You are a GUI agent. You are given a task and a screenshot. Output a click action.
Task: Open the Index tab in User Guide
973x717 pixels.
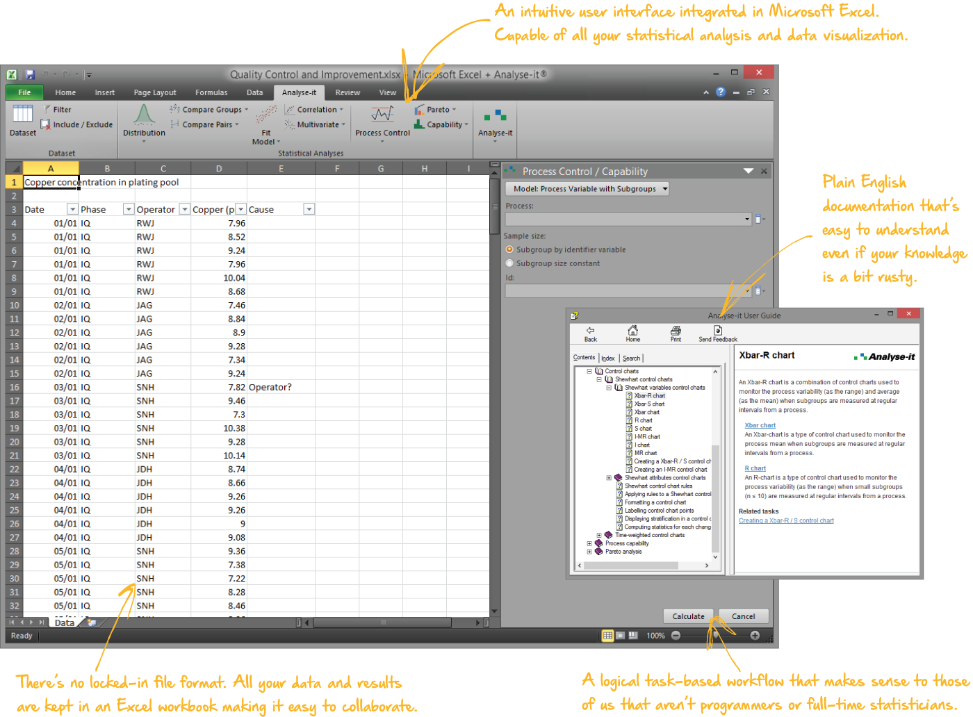coord(608,358)
